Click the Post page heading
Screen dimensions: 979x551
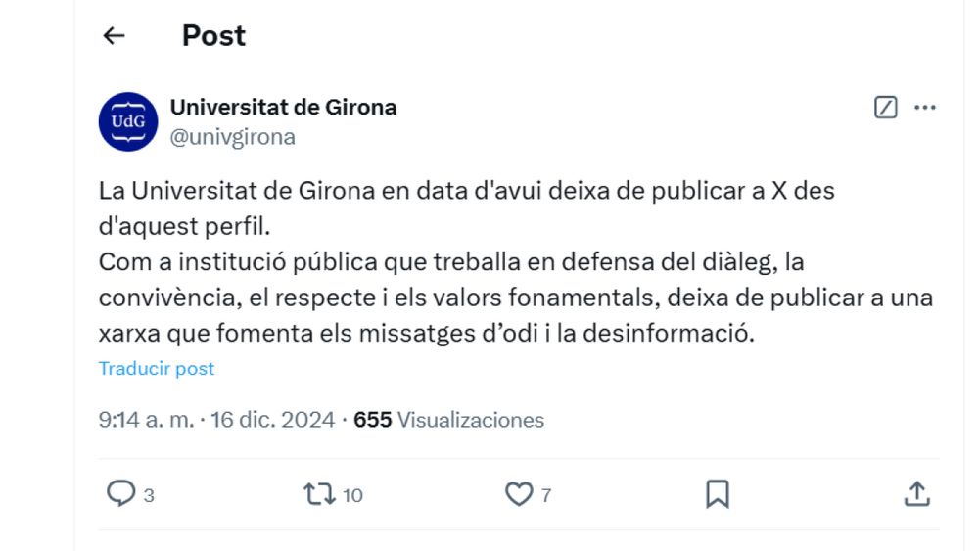coord(213,35)
